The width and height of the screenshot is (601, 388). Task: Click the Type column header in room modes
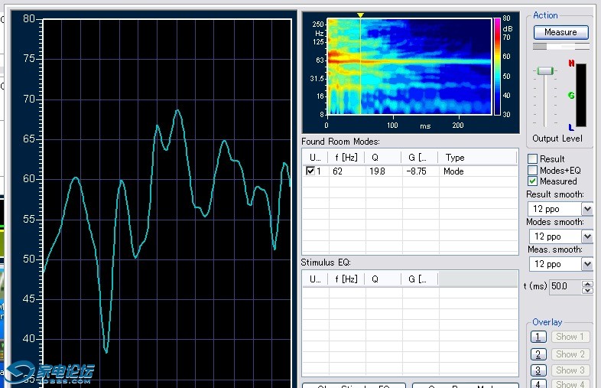coord(455,158)
